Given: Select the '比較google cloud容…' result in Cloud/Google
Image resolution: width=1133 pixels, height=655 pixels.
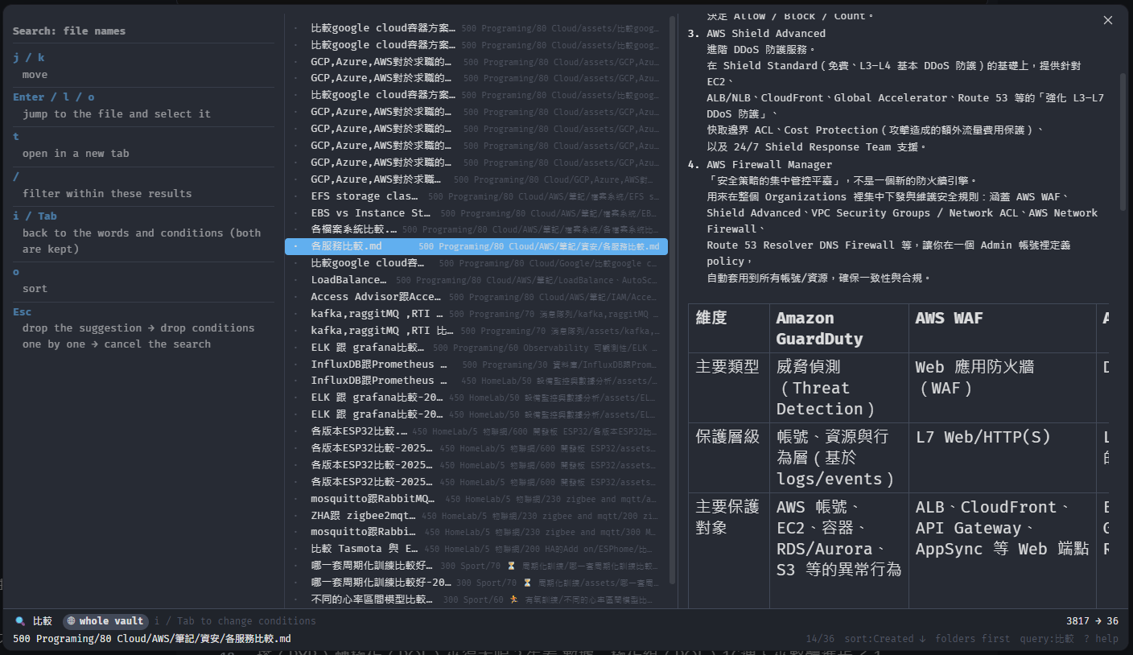Looking at the screenshot, I should coord(476,263).
